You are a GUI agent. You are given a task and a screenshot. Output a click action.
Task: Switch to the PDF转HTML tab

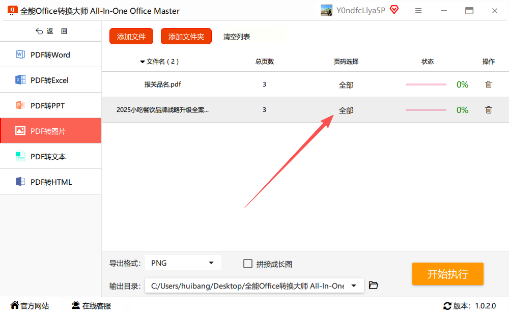pos(50,182)
